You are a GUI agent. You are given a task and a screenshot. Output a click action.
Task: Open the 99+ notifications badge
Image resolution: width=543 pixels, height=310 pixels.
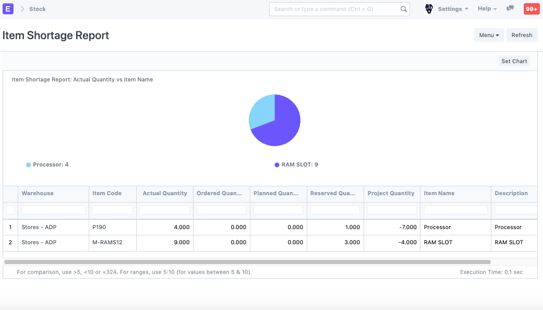(x=531, y=9)
